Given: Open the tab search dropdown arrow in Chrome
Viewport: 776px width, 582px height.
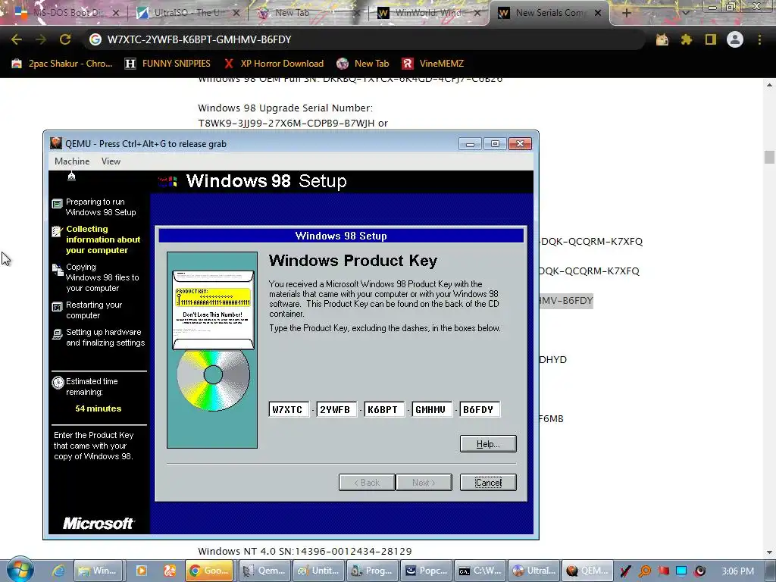Looking at the screenshot, I should pyautogui.click(x=686, y=13).
